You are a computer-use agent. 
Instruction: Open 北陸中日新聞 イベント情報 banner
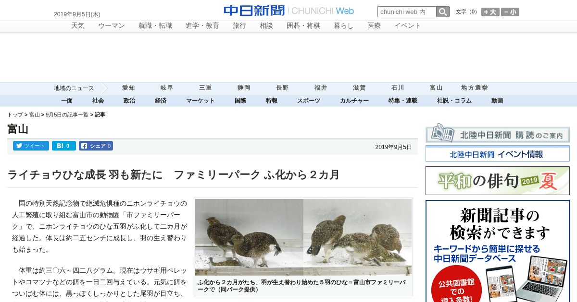tap(498, 154)
